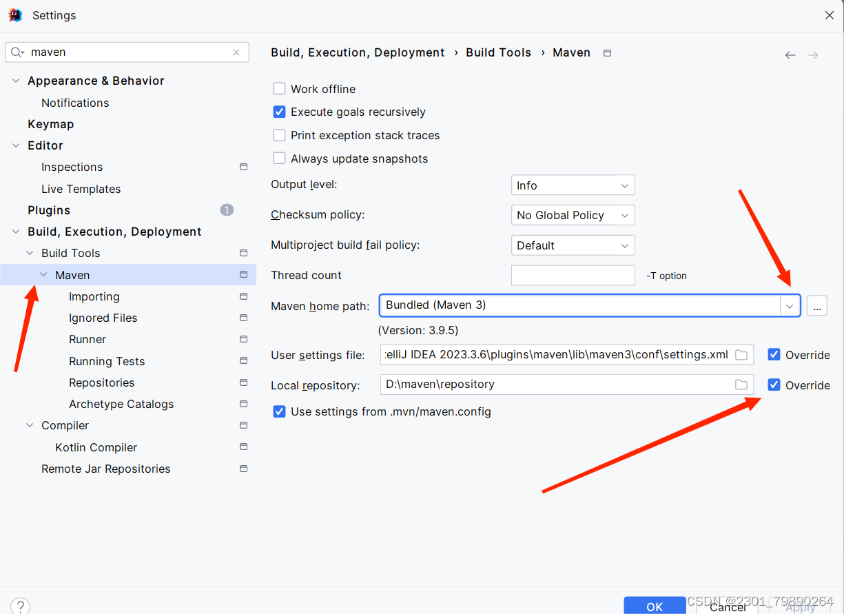Enable the Work offline checkbox

(x=279, y=89)
